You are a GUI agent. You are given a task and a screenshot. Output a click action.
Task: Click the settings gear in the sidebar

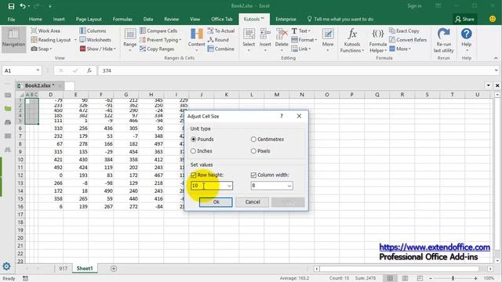(x=6, y=266)
